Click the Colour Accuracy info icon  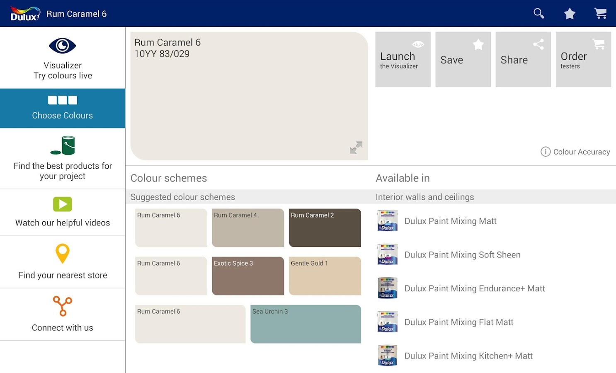click(545, 152)
